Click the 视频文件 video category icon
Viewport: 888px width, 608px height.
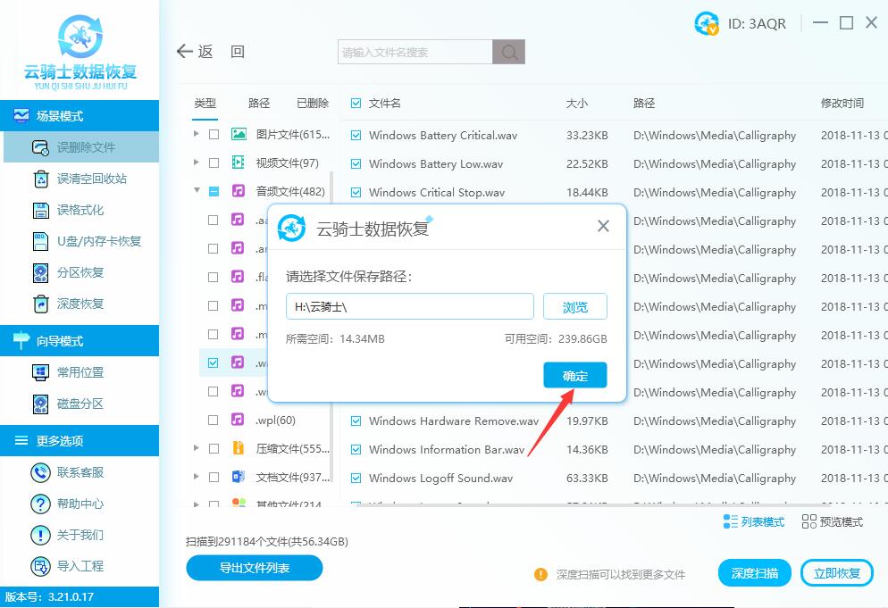click(x=239, y=162)
